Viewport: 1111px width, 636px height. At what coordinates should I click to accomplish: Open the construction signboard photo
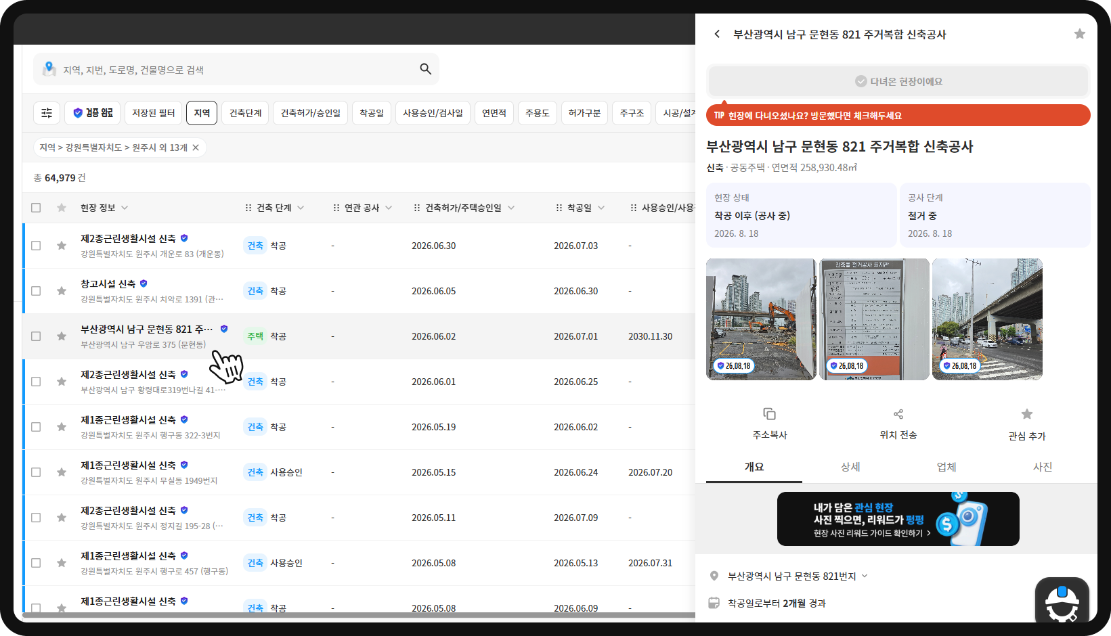point(874,319)
